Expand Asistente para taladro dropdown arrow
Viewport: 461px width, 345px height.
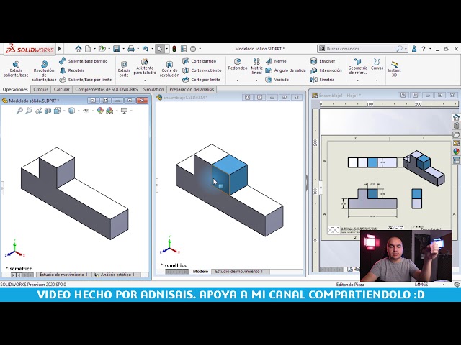[x=145, y=80]
